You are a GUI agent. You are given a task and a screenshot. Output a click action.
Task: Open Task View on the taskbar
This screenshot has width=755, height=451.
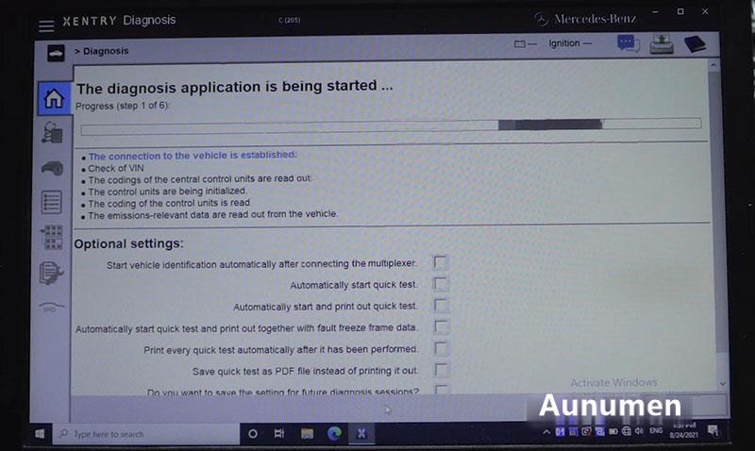click(x=278, y=434)
